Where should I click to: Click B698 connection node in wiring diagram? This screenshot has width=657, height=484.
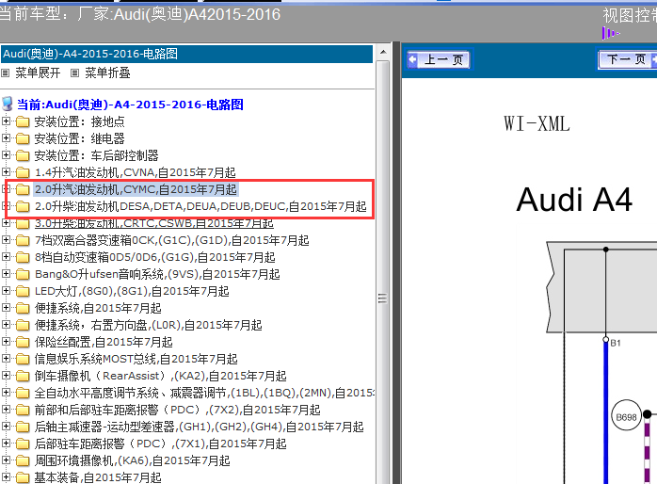[627, 415]
